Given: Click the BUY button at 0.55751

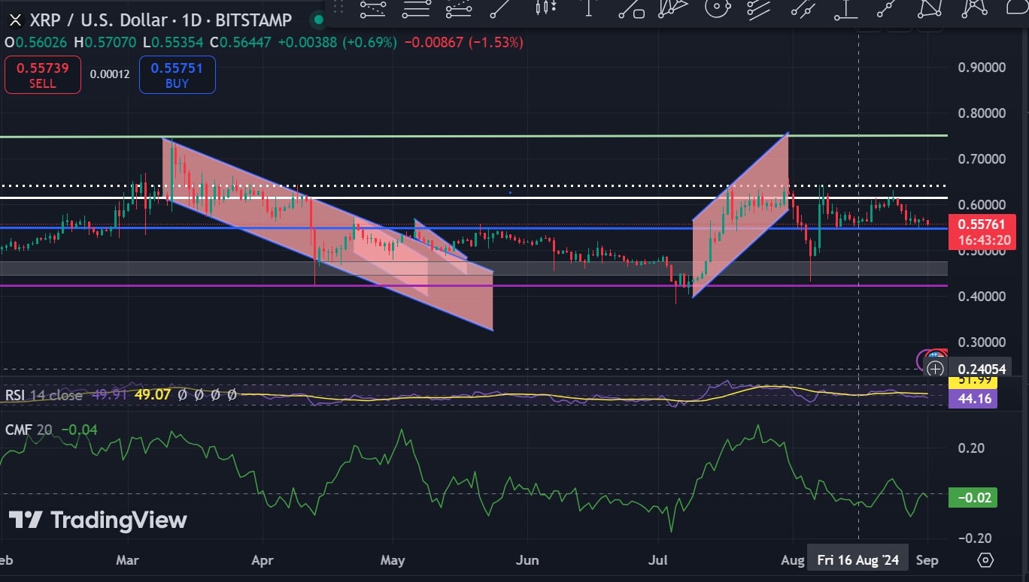Looking at the screenshot, I should point(177,75).
